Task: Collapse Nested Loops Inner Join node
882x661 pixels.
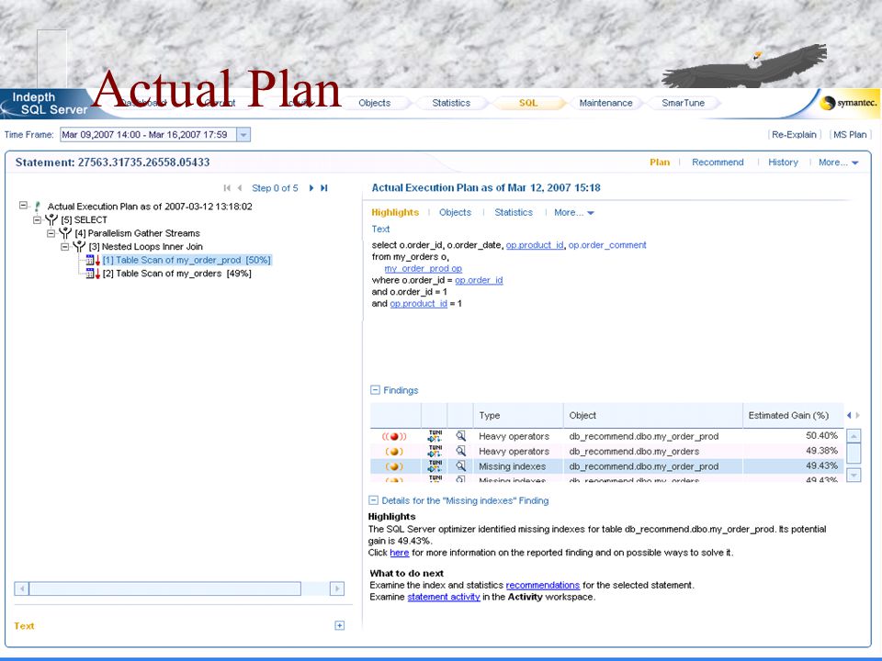Action: 64,247
